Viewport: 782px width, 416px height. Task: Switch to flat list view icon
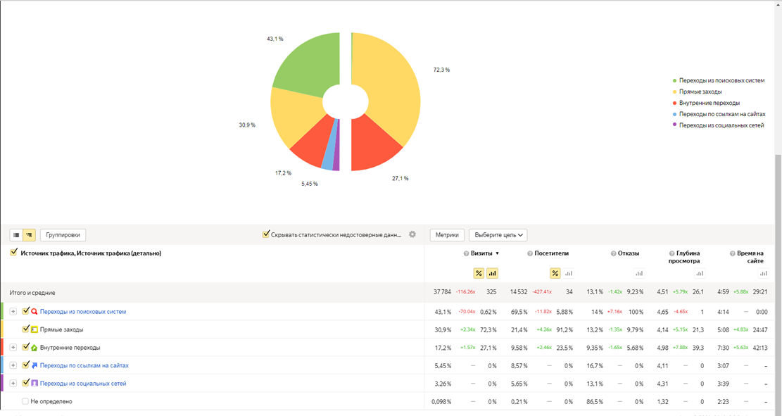coord(16,235)
